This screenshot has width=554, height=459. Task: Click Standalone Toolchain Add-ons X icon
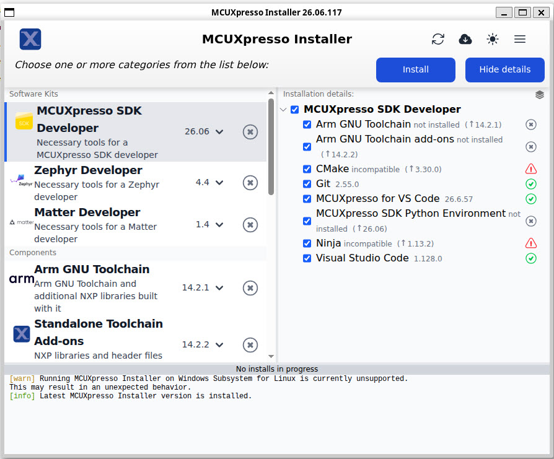point(22,334)
